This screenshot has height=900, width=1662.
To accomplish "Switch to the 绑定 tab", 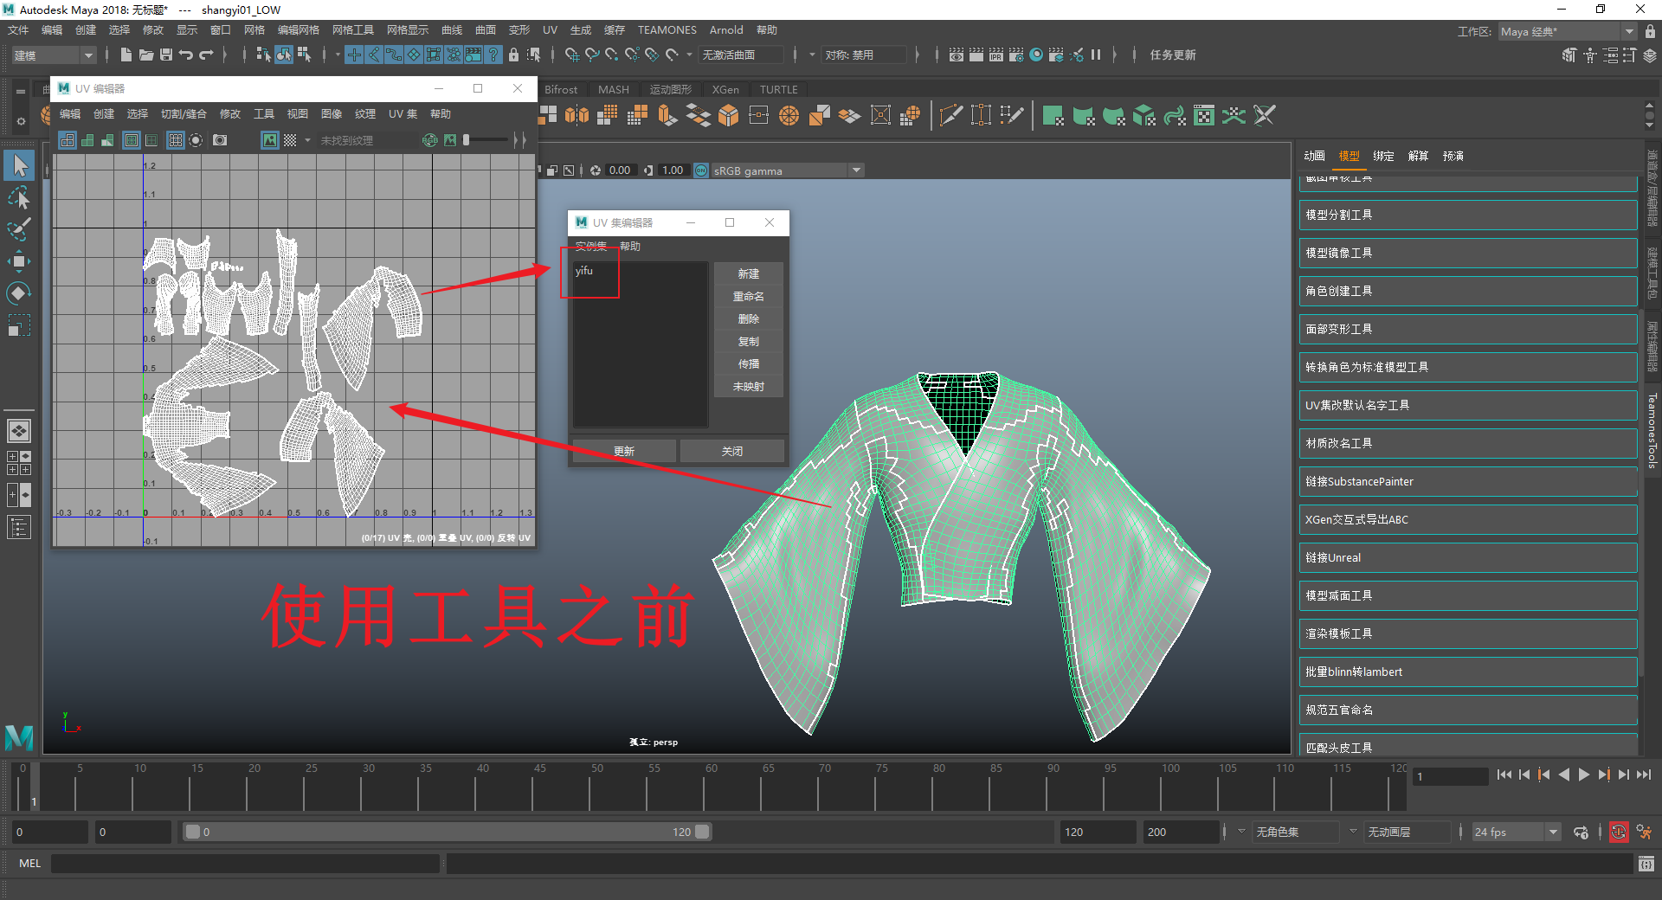I will (x=1383, y=156).
